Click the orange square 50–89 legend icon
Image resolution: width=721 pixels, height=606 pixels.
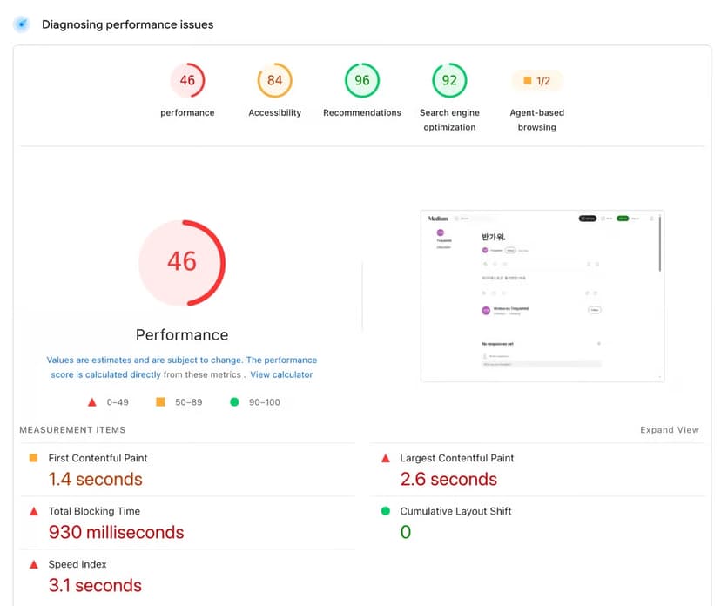coord(160,402)
